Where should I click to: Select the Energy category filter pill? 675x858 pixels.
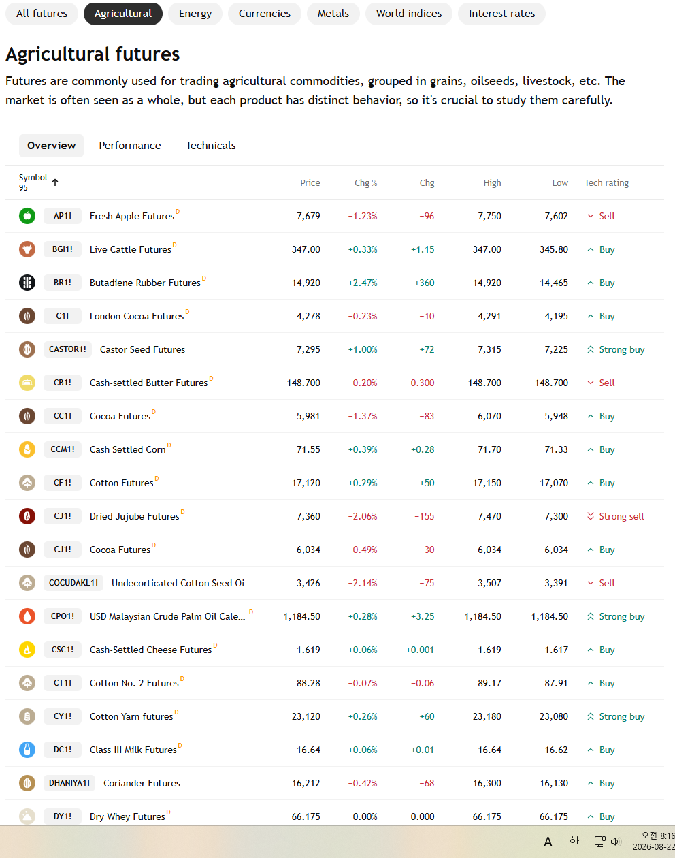(195, 14)
